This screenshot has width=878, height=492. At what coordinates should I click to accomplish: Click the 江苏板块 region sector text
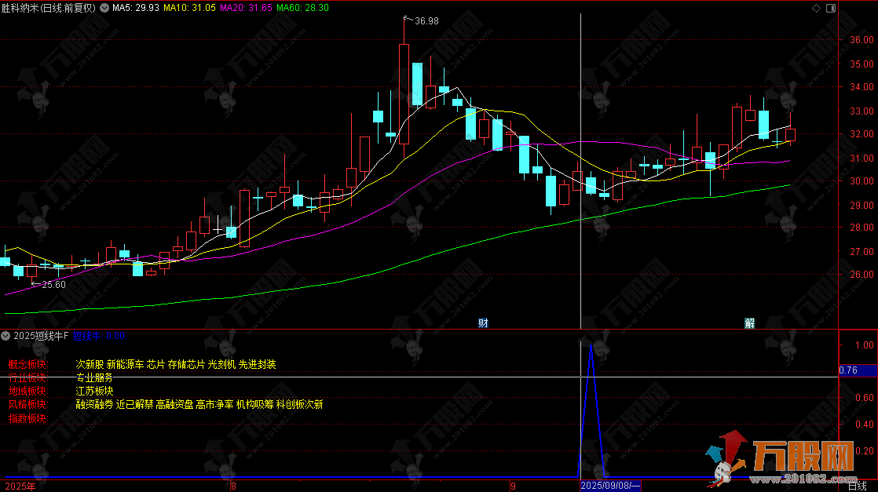[x=94, y=391]
